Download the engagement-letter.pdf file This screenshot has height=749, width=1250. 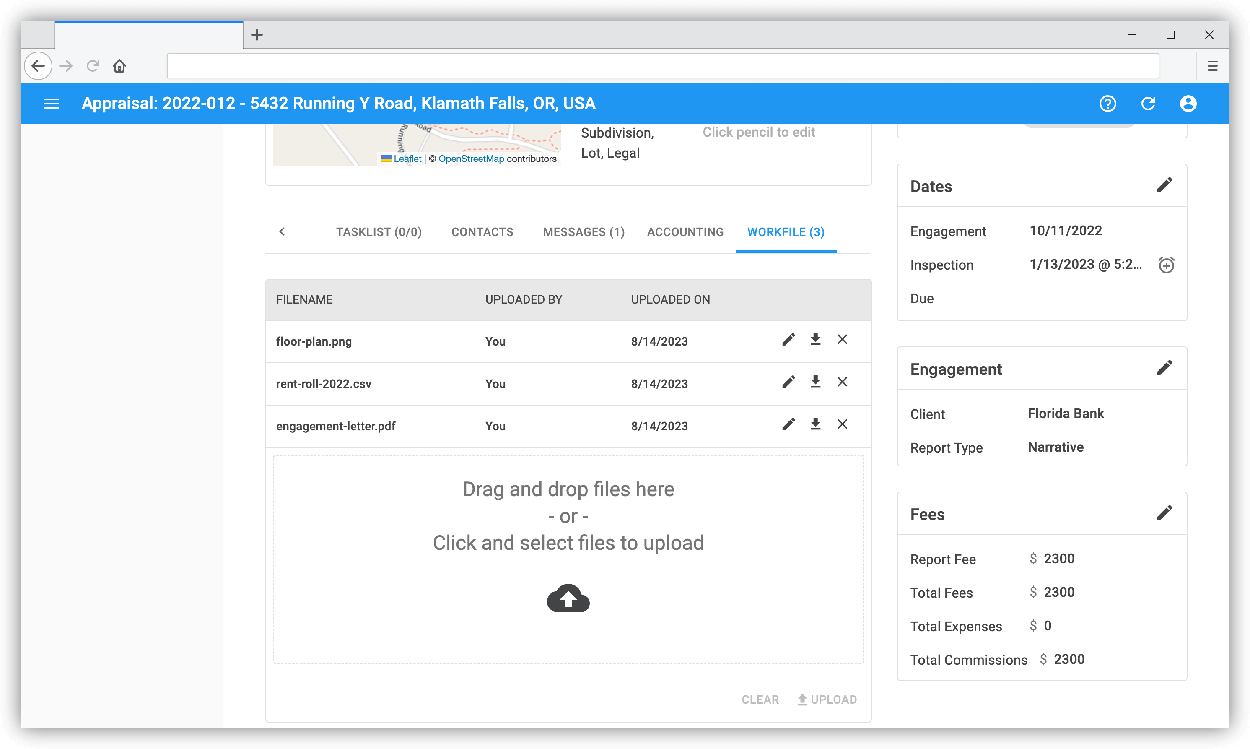pyautogui.click(x=815, y=424)
